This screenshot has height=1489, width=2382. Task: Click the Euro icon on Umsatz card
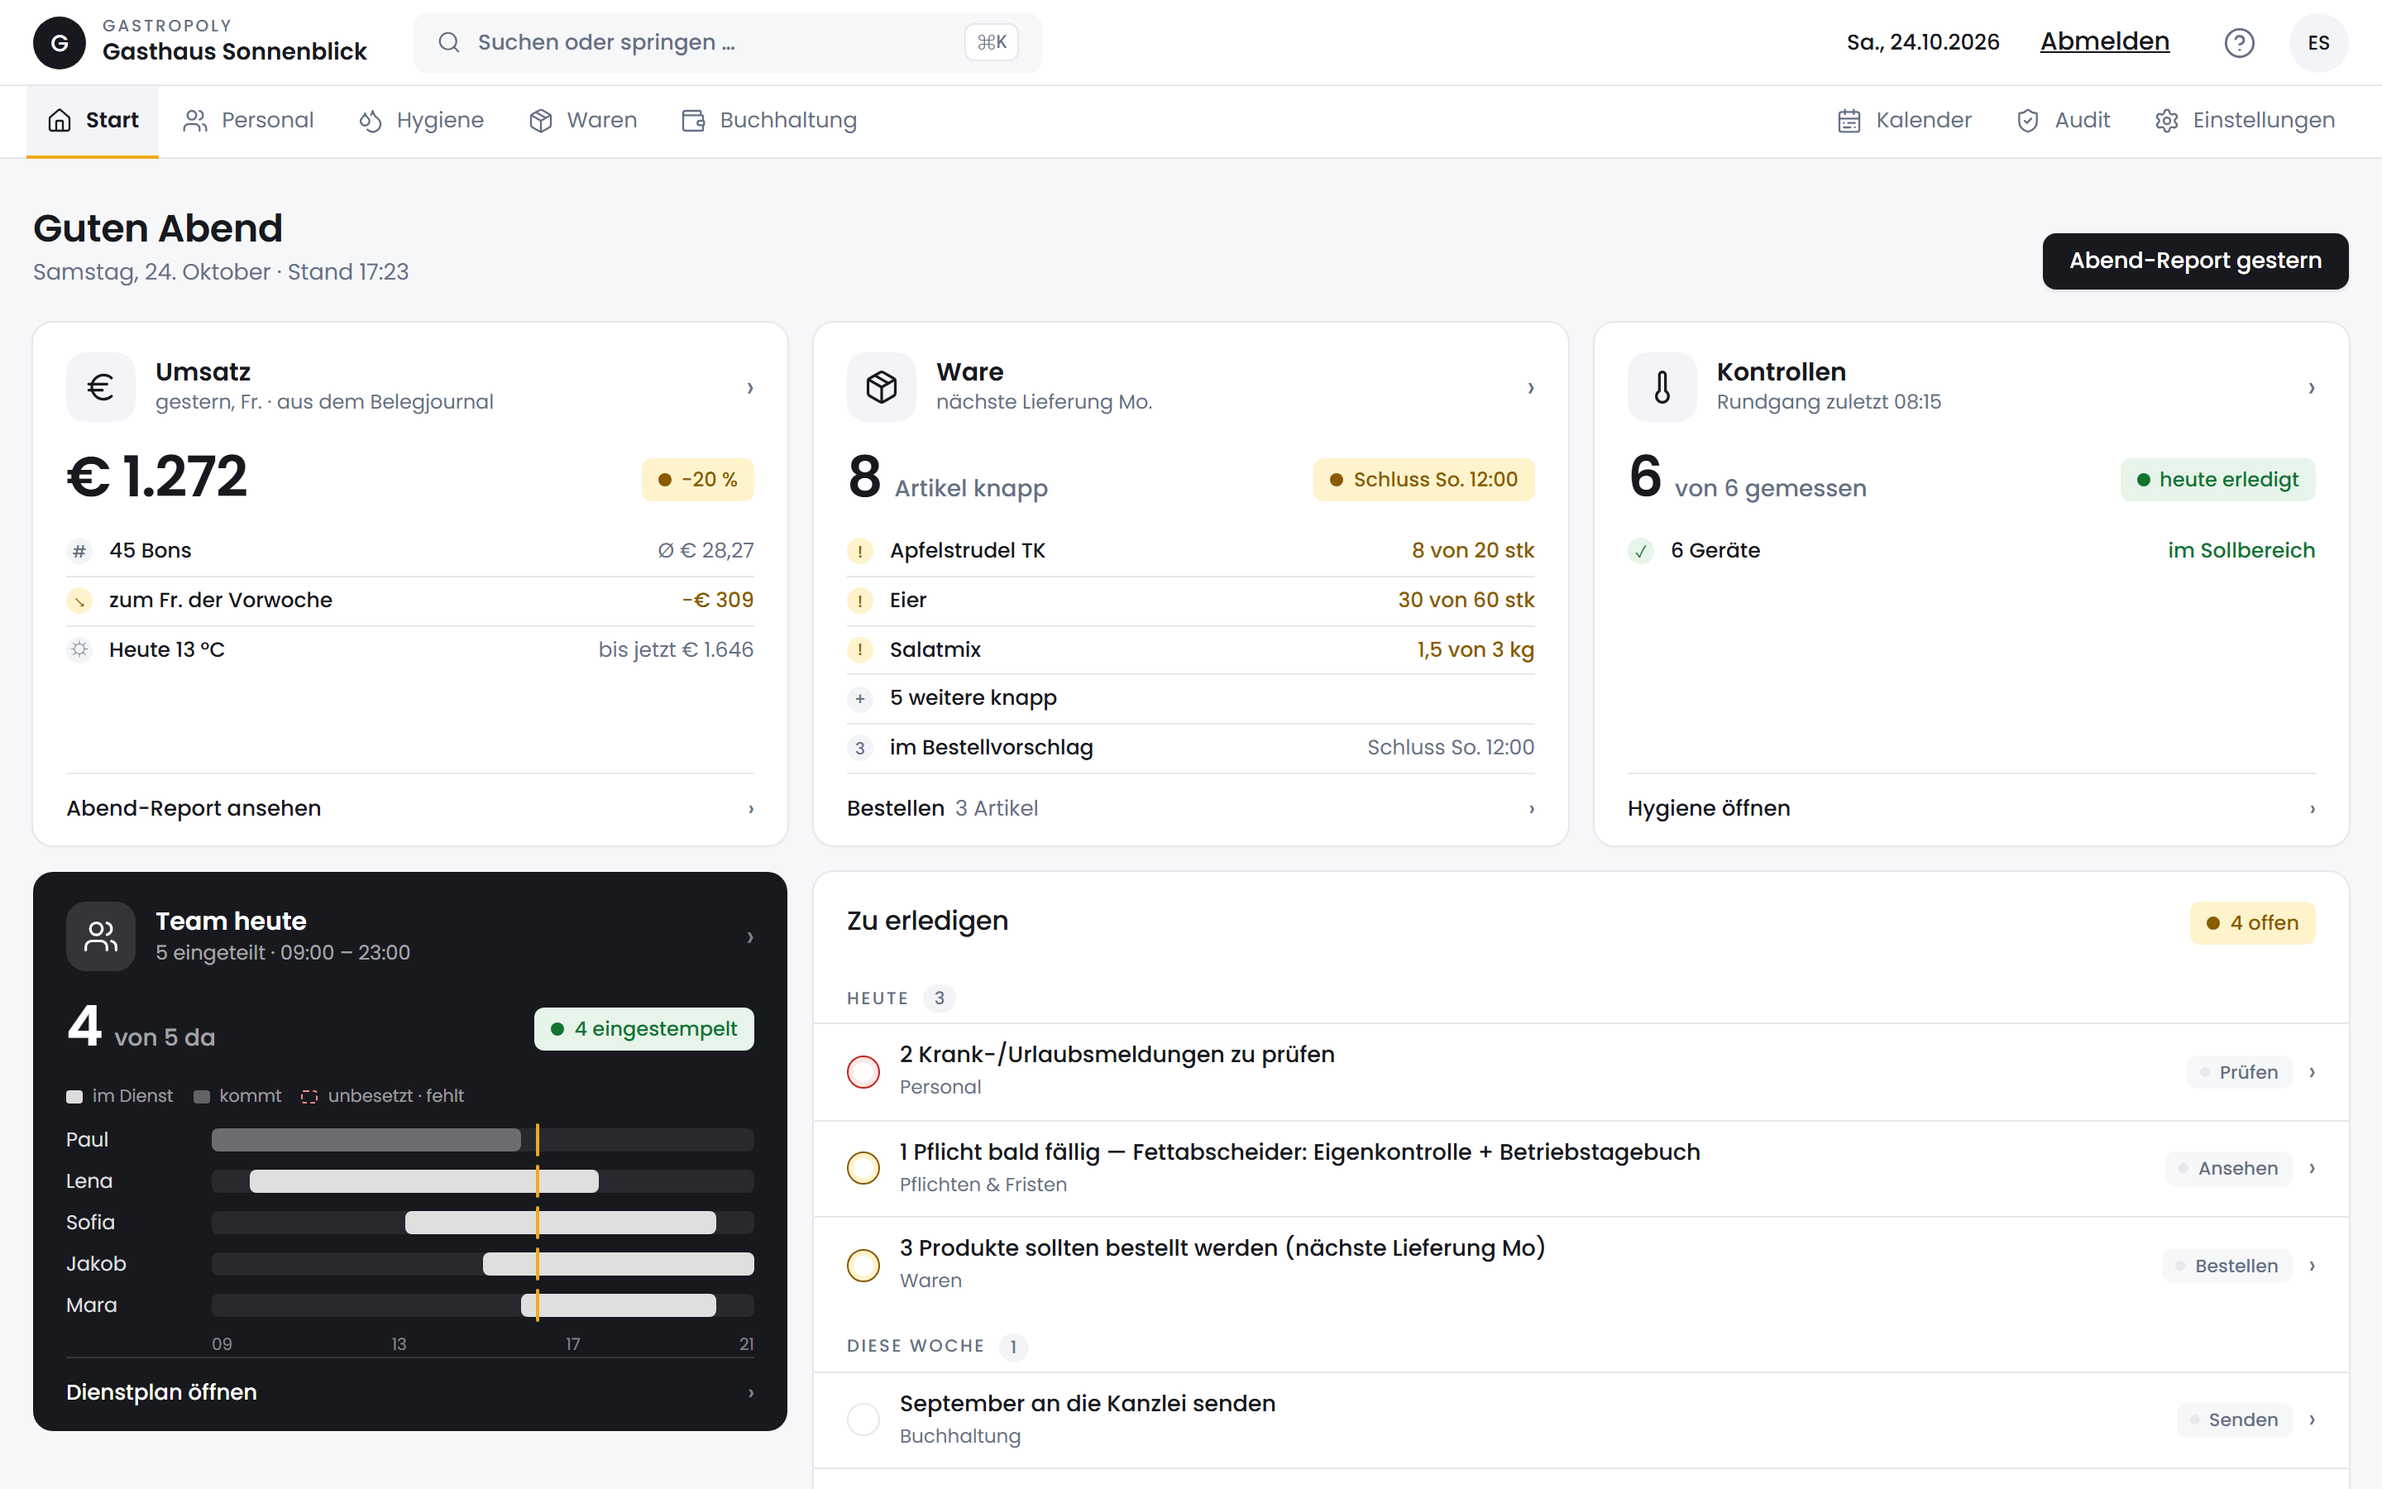coord(100,387)
